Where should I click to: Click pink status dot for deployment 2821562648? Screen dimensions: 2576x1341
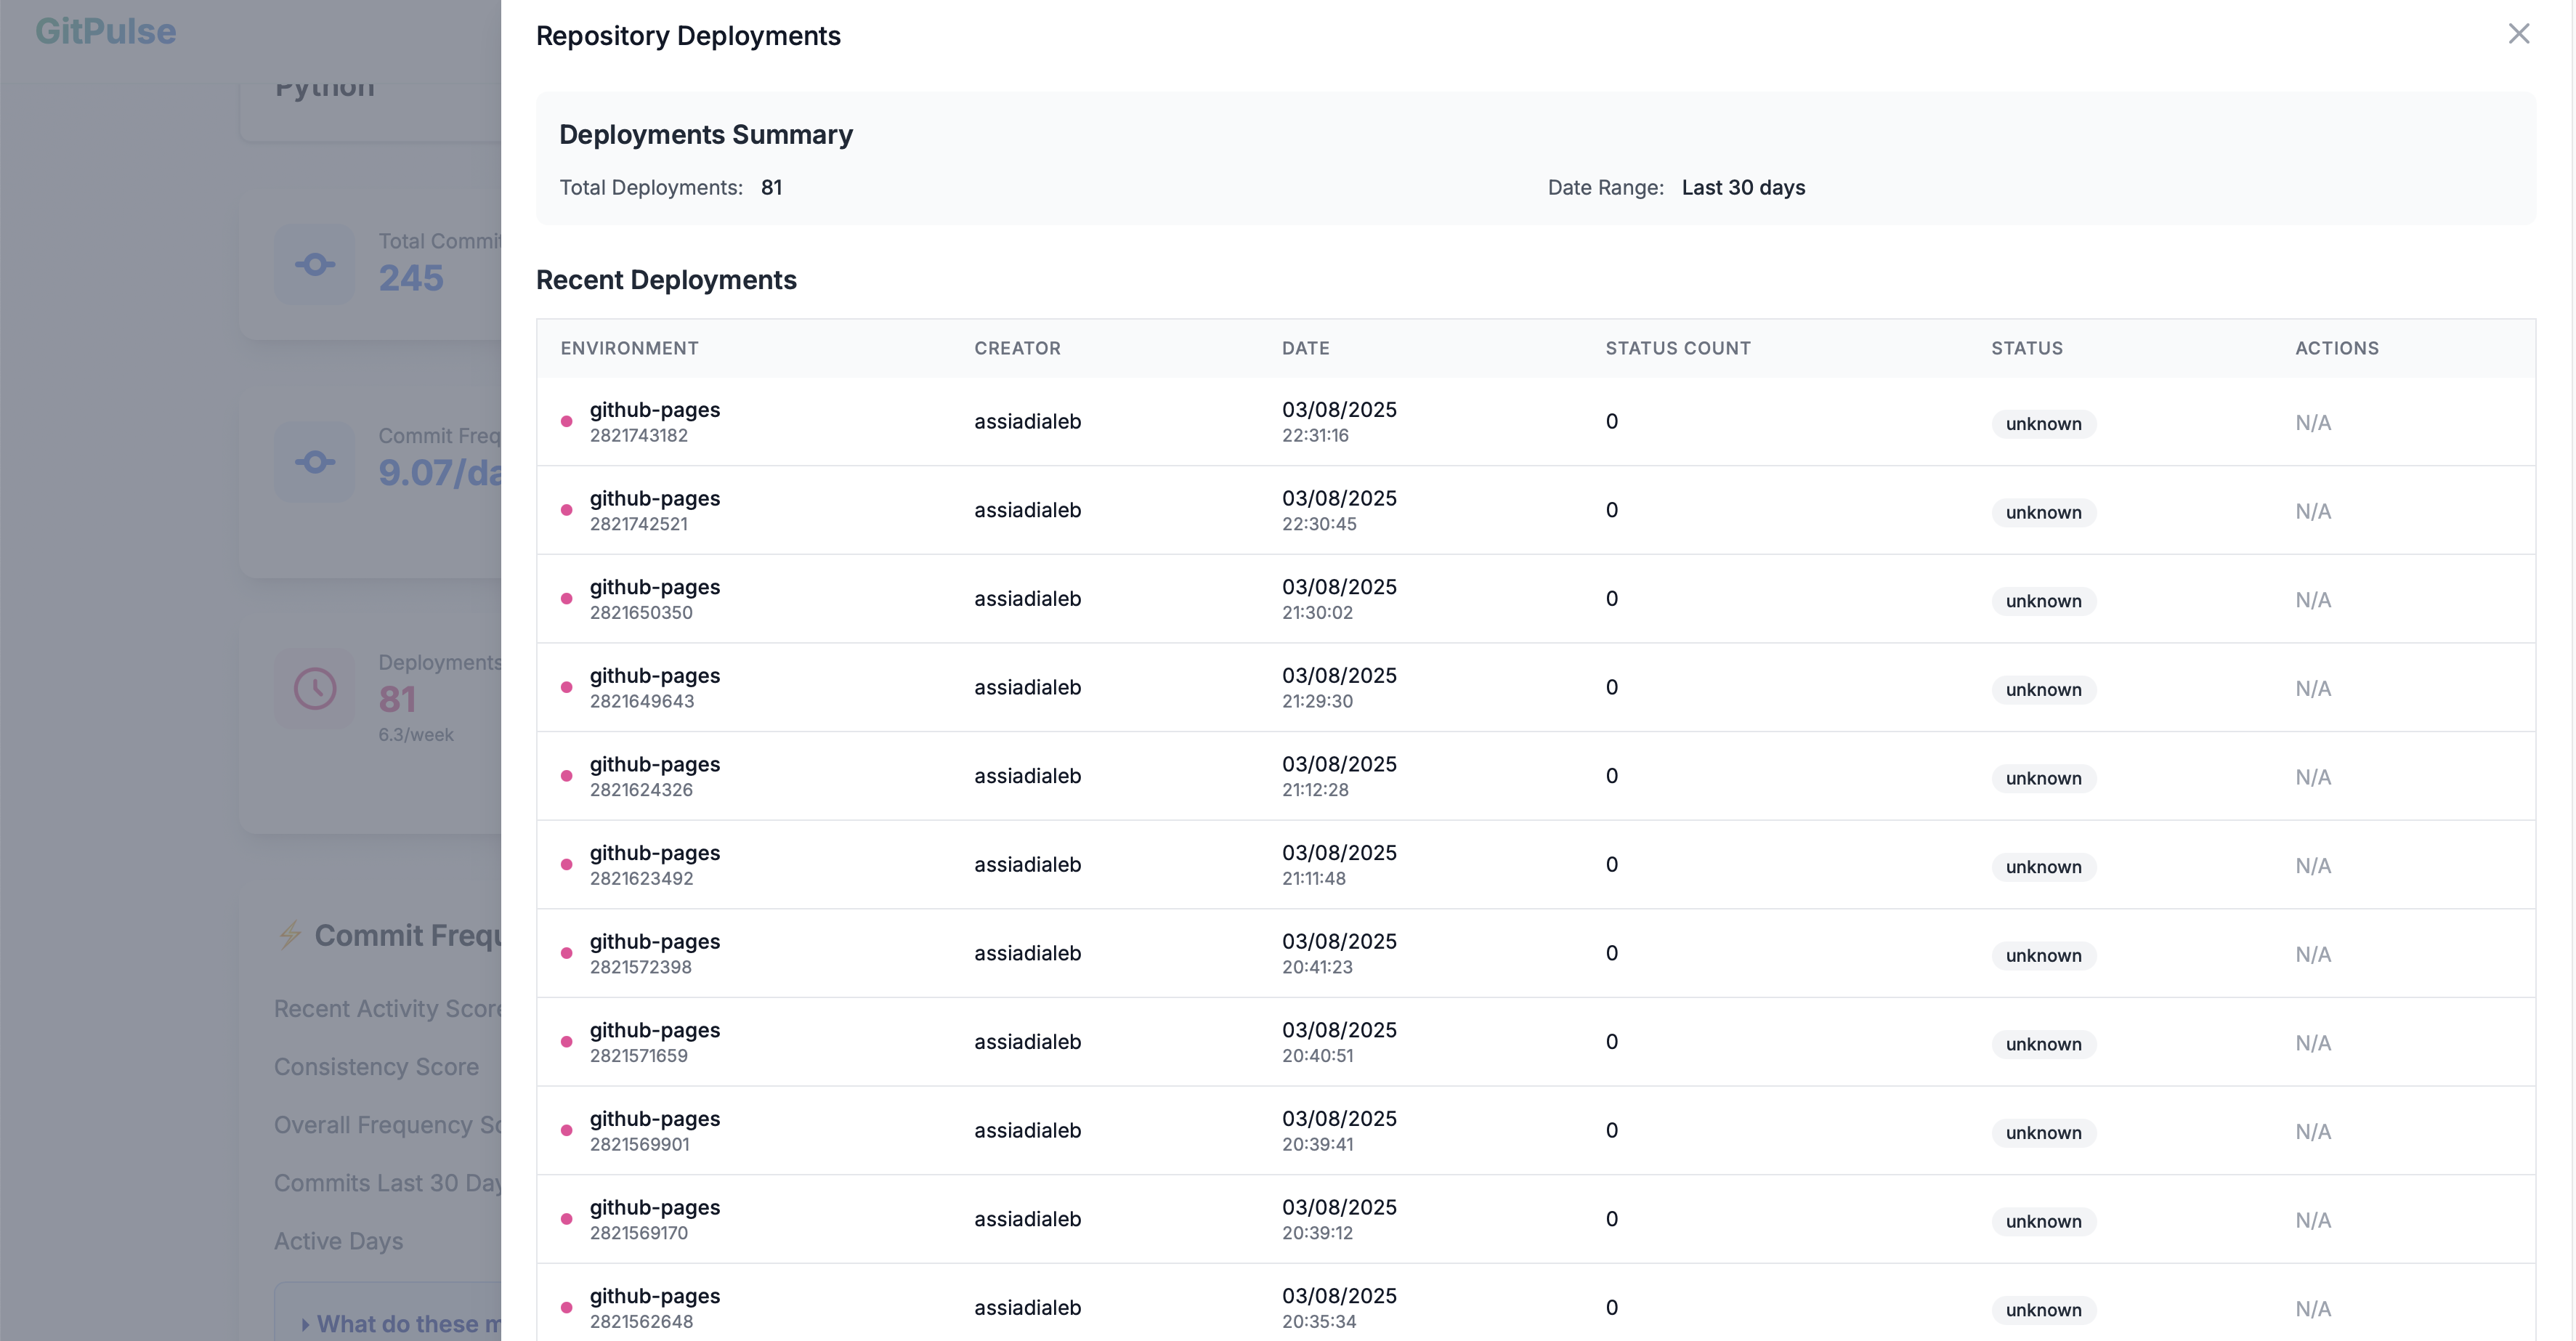pyautogui.click(x=567, y=1308)
